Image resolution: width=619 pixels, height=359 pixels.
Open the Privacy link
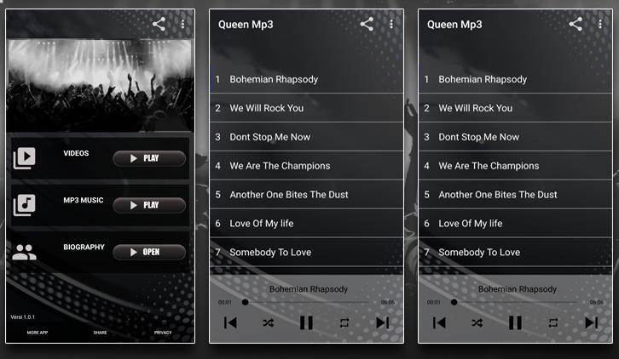(x=163, y=333)
